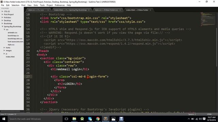Expand the firstclass folder
Viewport: 218px width, 122px height.
pos(2,17)
